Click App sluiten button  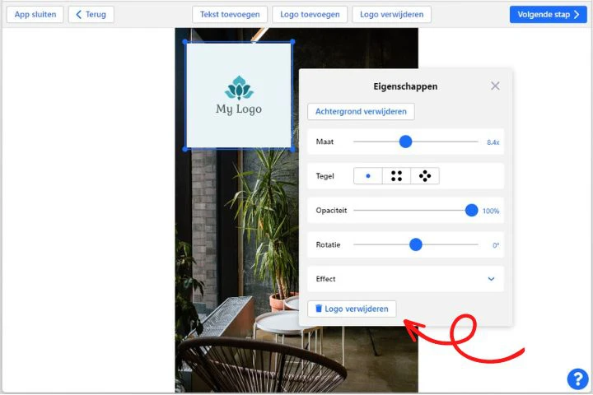(x=35, y=14)
